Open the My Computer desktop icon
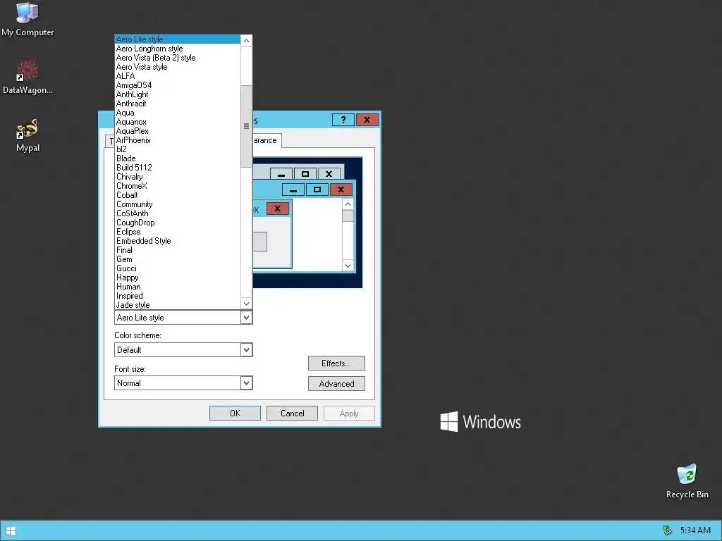The image size is (722, 541). (27, 19)
